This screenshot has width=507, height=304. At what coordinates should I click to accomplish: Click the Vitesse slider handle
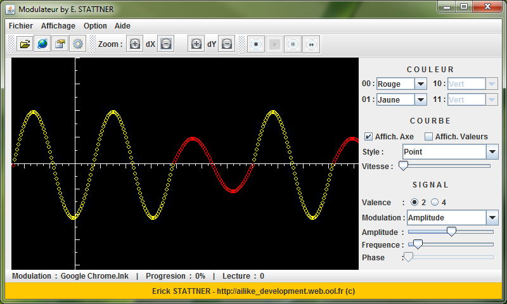[x=403, y=166]
